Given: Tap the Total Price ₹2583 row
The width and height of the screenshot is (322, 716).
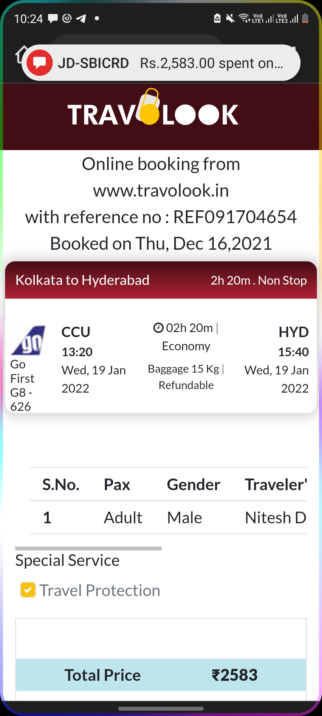Looking at the screenshot, I should coord(161,675).
